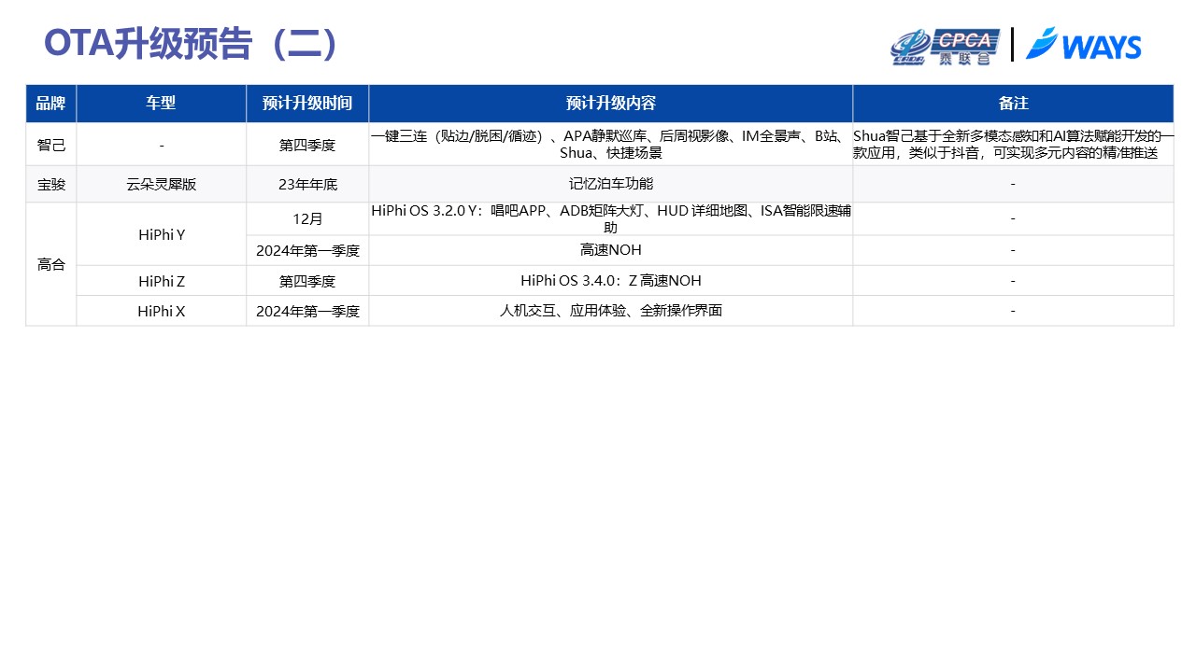This screenshot has height=672, width=1196.
Task: Click the 备注 column header
Action: tap(1013, 104)
